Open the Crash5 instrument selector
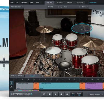Image resolution: width=104 pixels, height=104 pixels. [x=53, y=7]
